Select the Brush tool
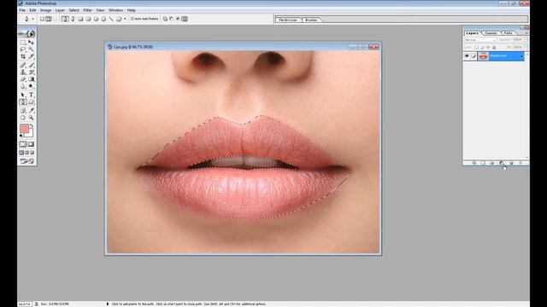 click(32, 65)
